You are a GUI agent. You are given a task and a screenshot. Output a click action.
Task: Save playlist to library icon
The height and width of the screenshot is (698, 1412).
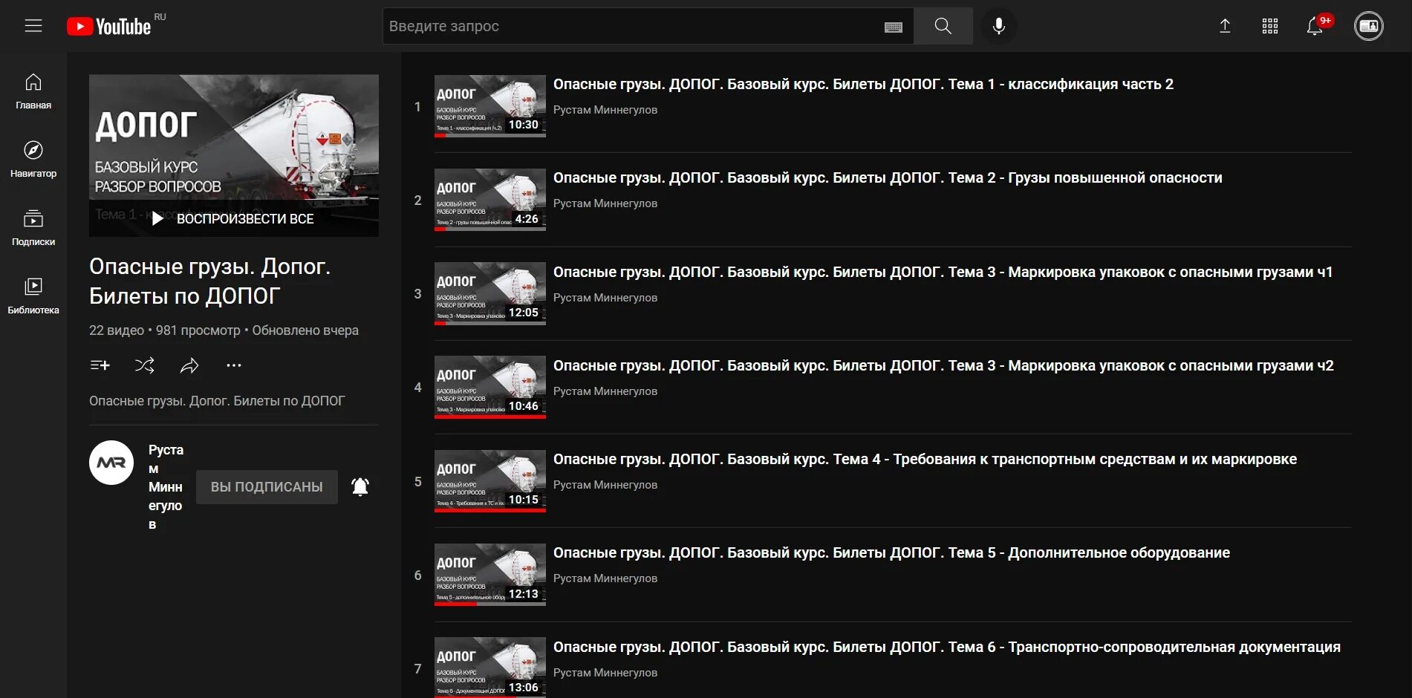100,365
